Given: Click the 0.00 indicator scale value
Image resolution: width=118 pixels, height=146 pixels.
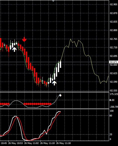Looking at the screenshot, I should pyautogui.click(x=112, y=100).
